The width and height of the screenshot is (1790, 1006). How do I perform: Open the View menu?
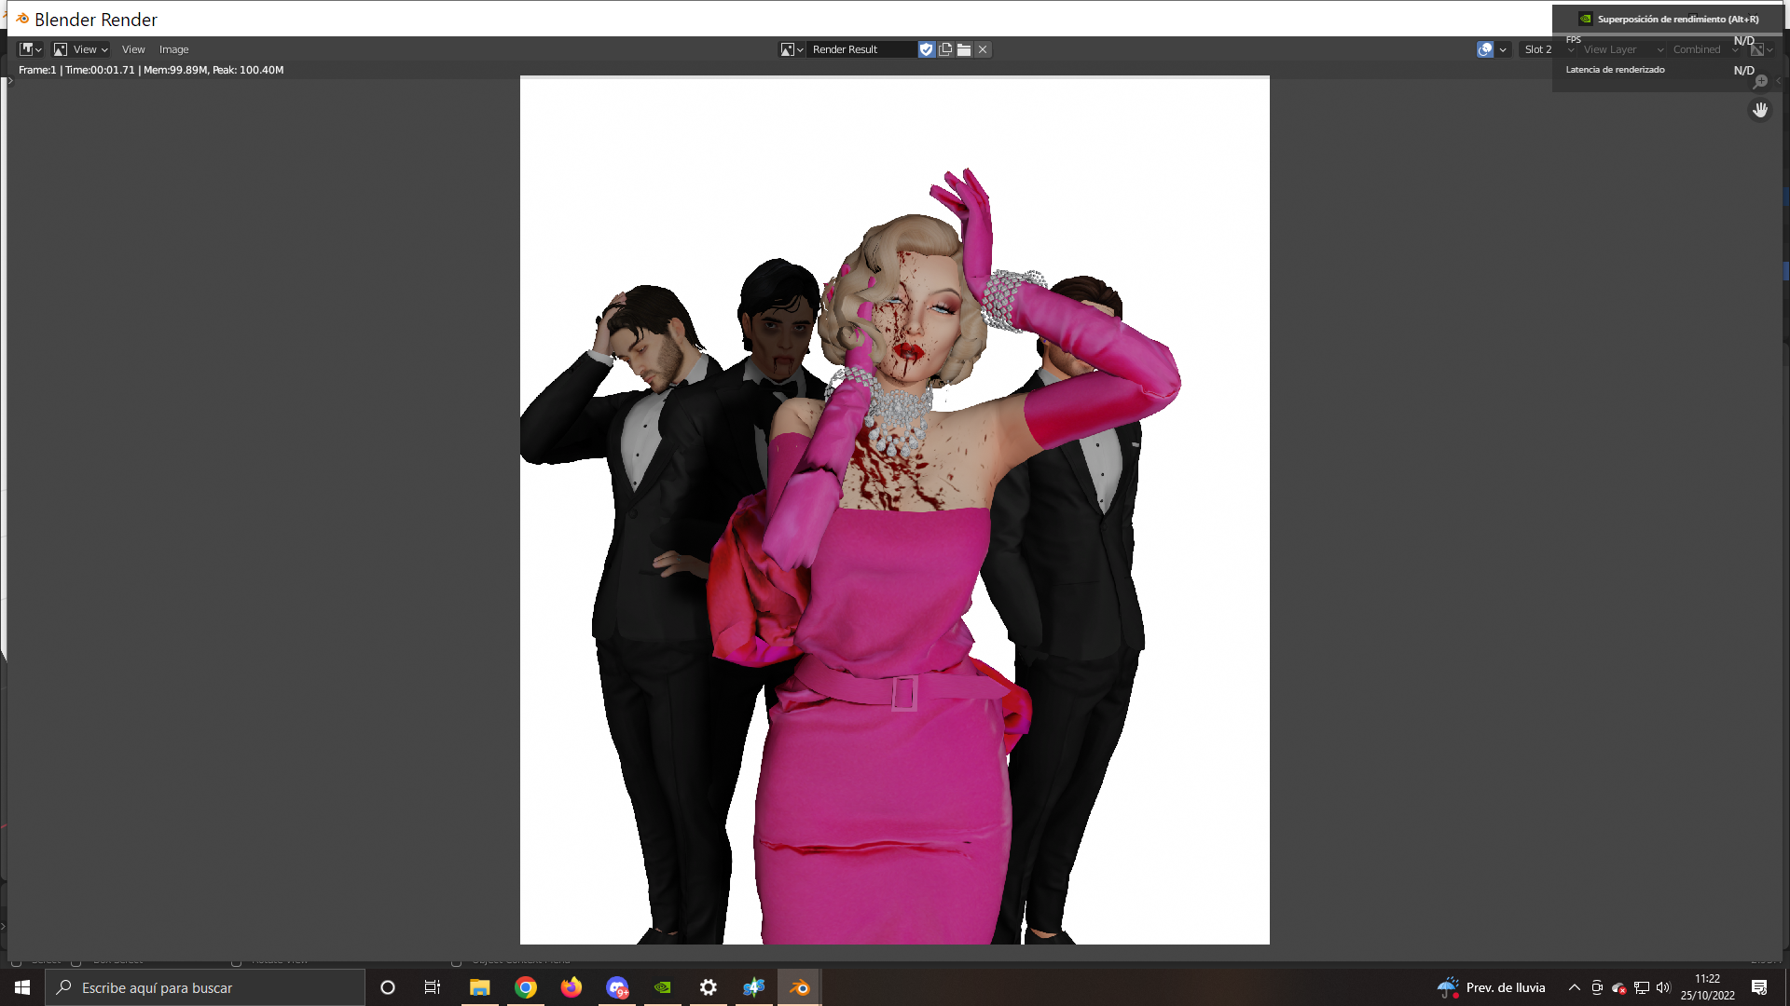click(x=133, y=49)
